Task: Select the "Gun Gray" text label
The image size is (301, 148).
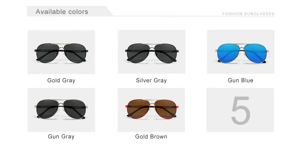Action: coord(61,137)
